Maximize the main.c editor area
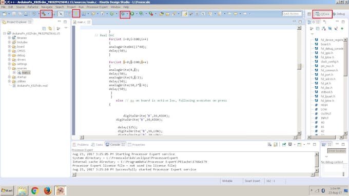The image size is (349, 196). [x=300, y=22]
